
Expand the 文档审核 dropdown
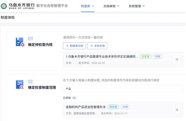click(x=111, y=6)
